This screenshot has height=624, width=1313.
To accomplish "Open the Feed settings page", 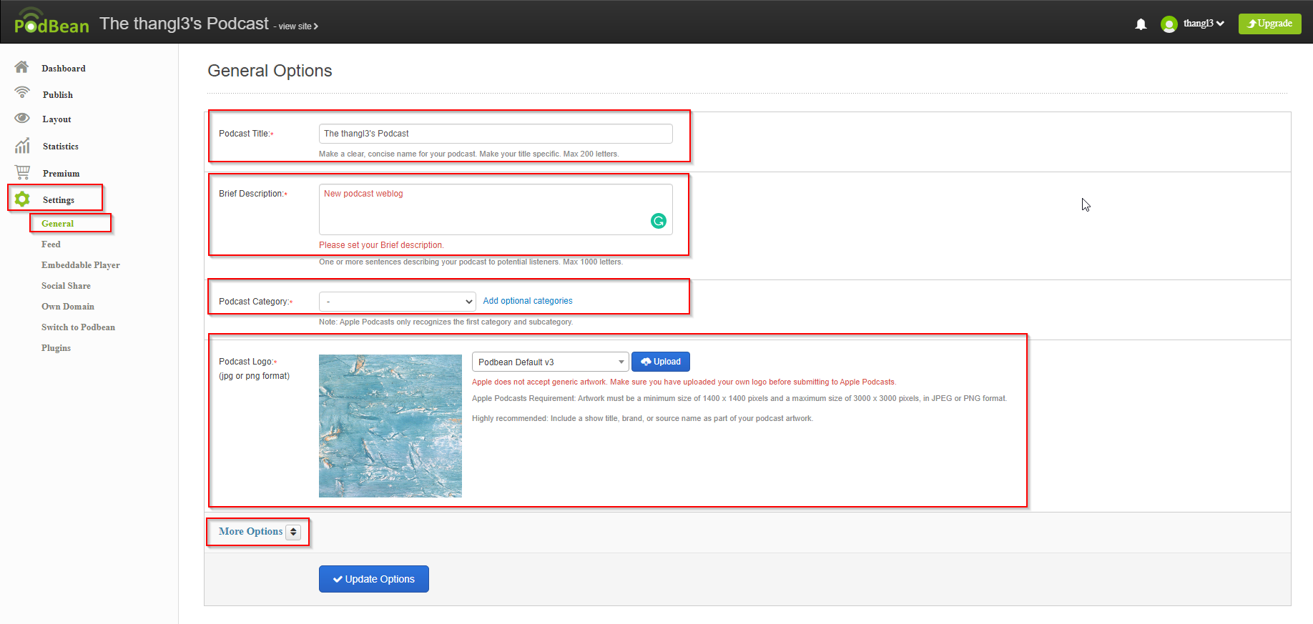I will tap(51, 244).
